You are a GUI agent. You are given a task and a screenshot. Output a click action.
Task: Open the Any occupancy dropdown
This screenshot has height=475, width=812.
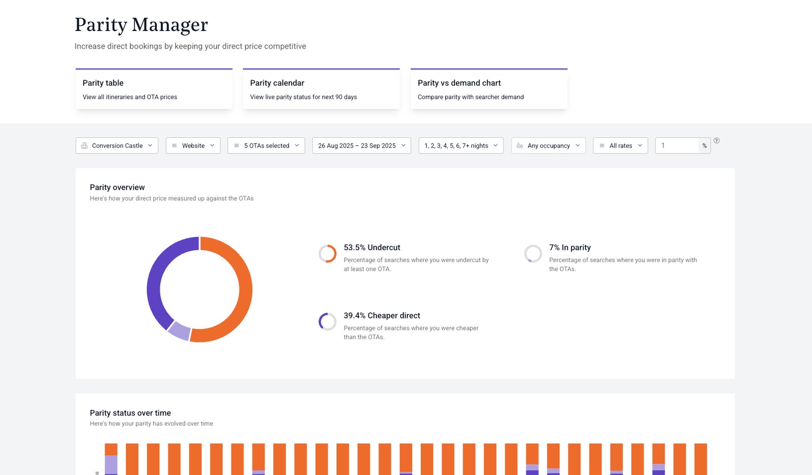[549, 145]
